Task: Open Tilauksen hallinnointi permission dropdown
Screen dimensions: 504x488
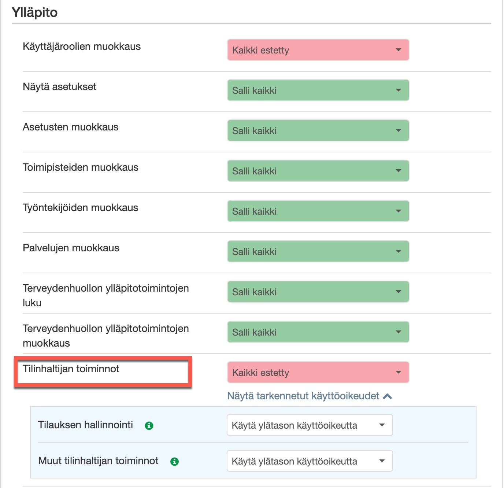Action: (310, 425)
